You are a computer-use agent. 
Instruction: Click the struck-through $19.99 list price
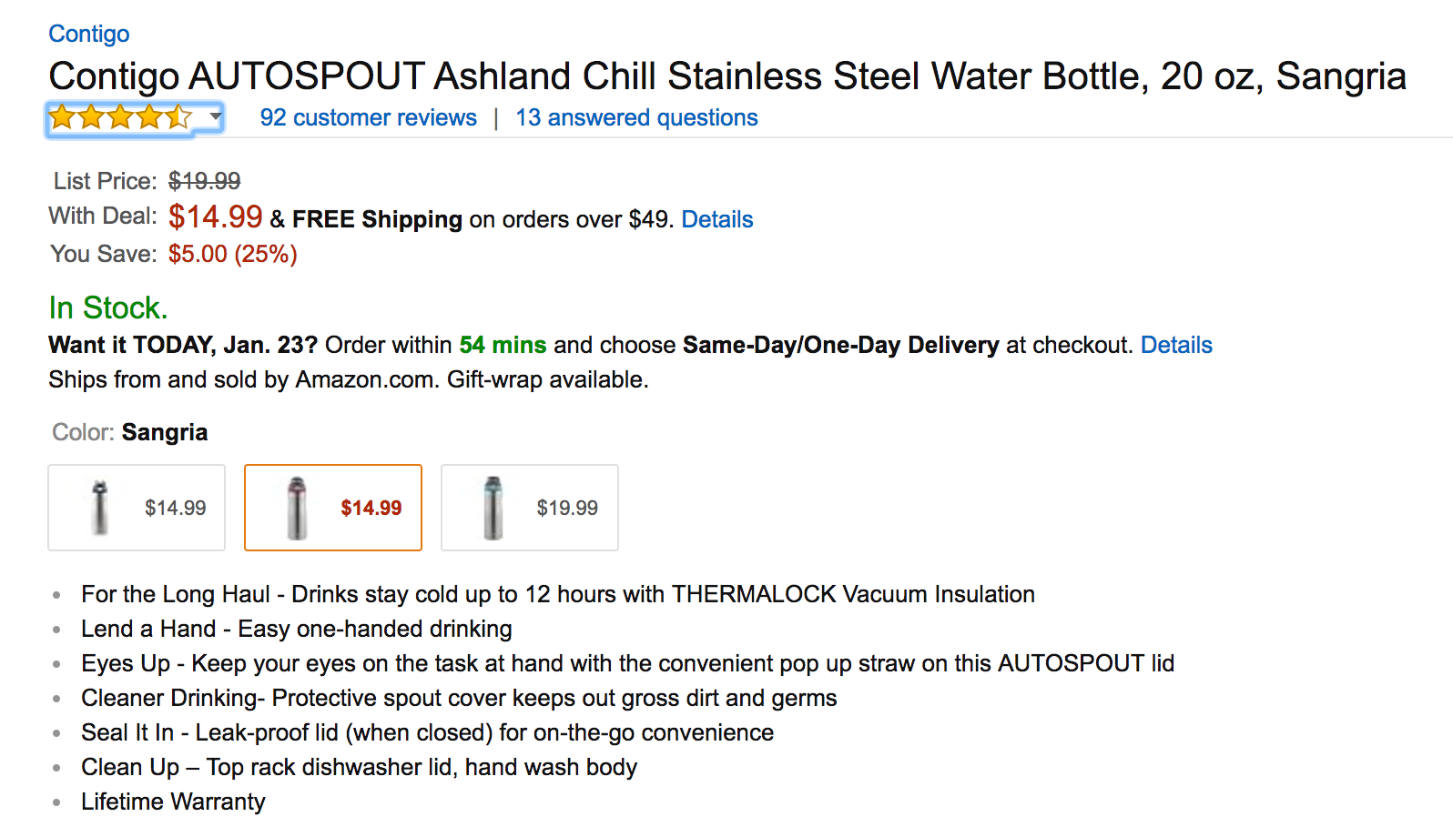[204, 181]
